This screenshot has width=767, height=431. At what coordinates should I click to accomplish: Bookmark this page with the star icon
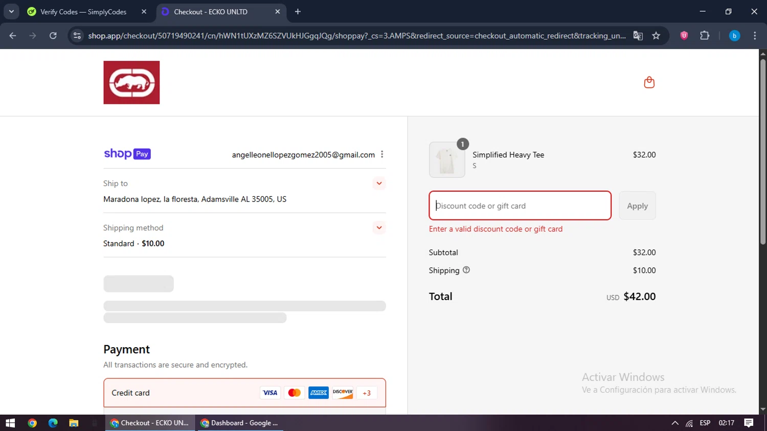click(x=656, y=35)
